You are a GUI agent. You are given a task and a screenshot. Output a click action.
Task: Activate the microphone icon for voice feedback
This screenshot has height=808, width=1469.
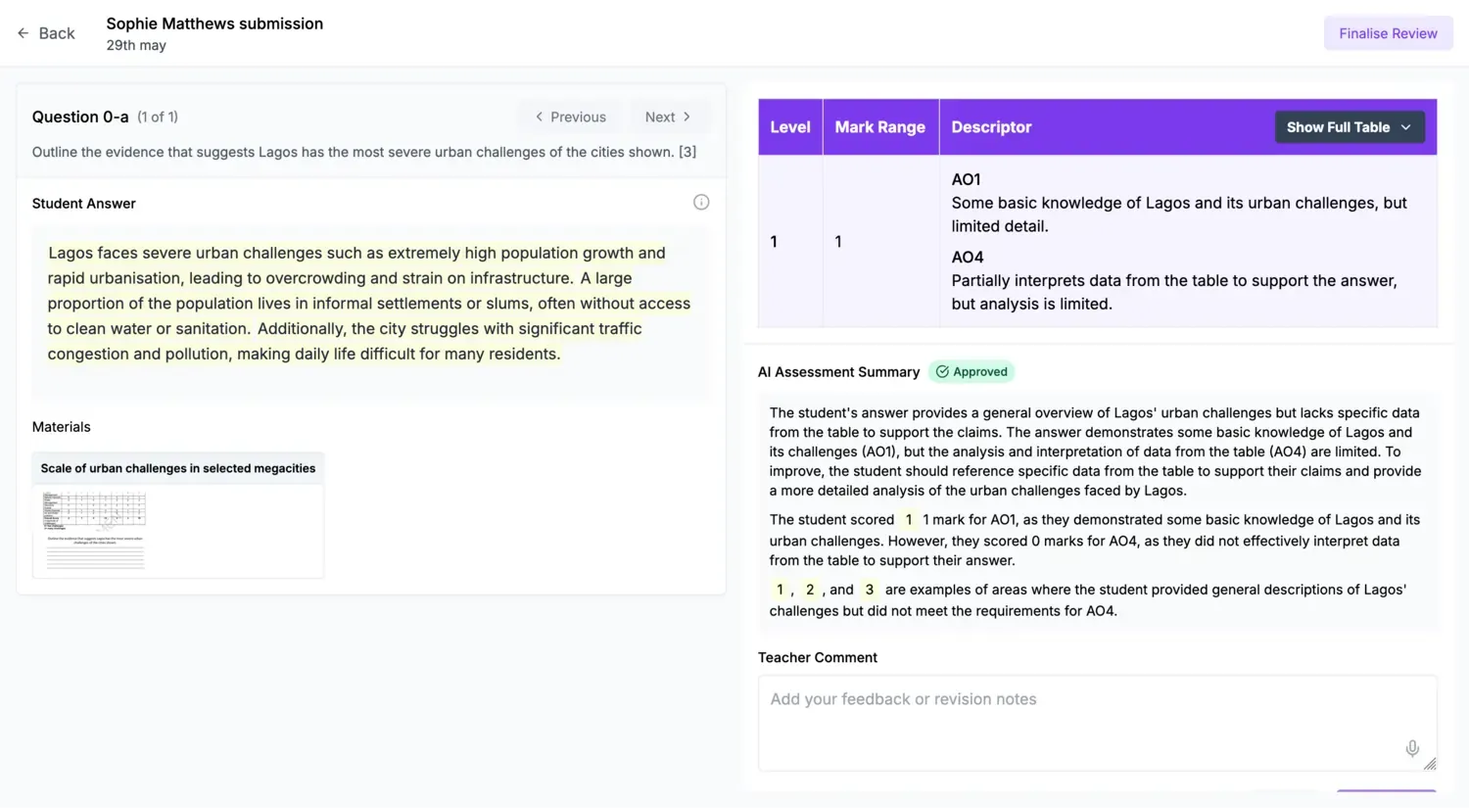pyautogui.click(x=1412, y=747)
